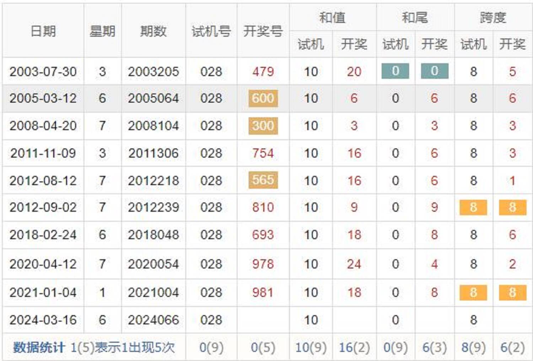
Task: Click the 星期 column header
Action: 102,31
